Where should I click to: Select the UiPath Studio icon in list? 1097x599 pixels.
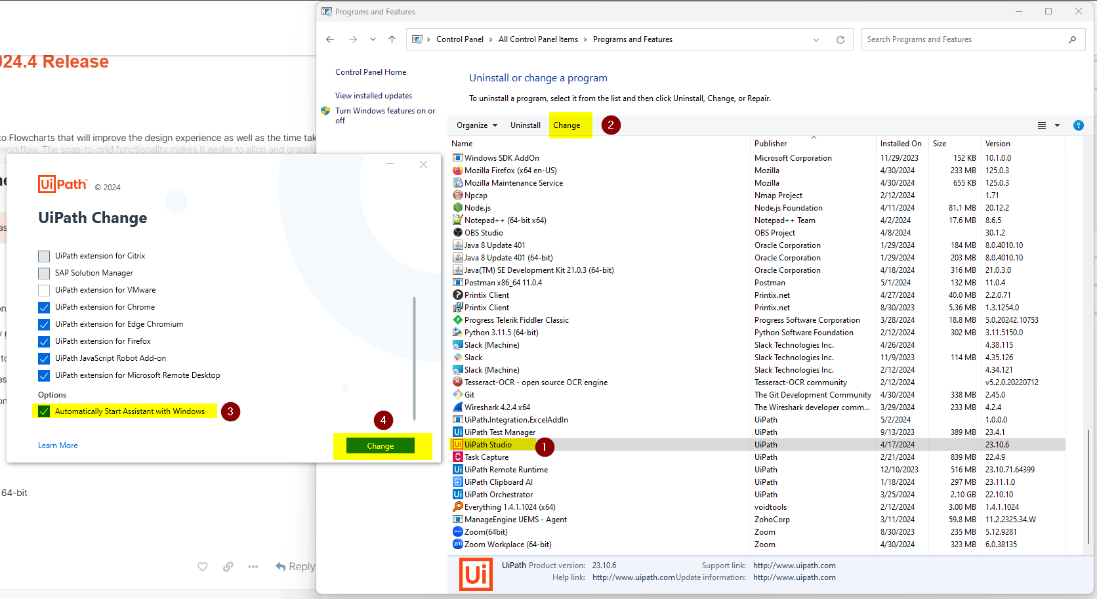point(457,445)
